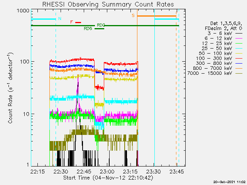The height and width of the screenshot is (185, 247).
Task: Click the blue line swatch for 300 - 800 keV
Action: [239, 63]
